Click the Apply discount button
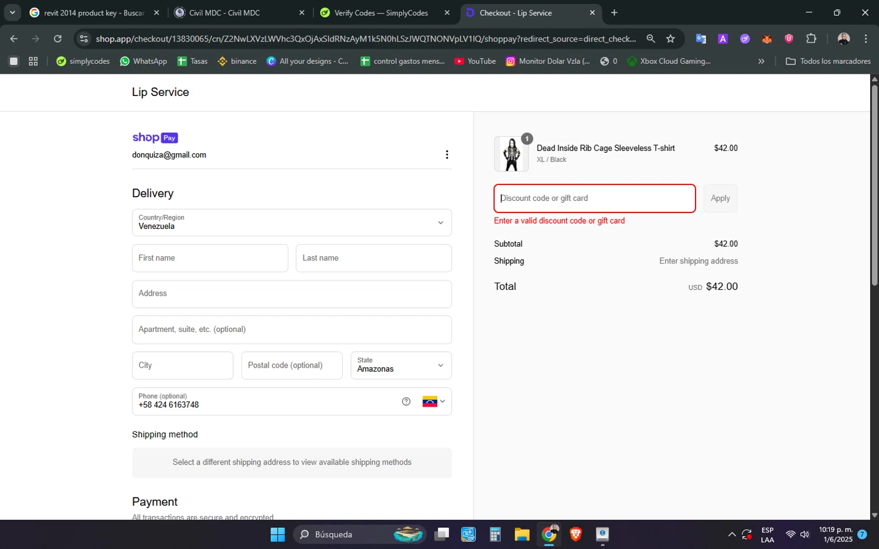 720,198
